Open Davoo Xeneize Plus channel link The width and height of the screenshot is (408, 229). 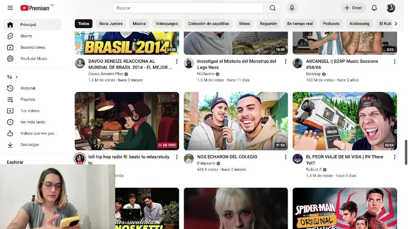tap(106, 74)
